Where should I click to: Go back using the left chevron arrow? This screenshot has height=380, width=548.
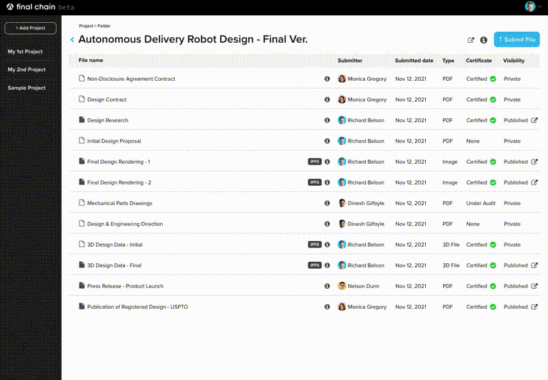click(72, 39)
